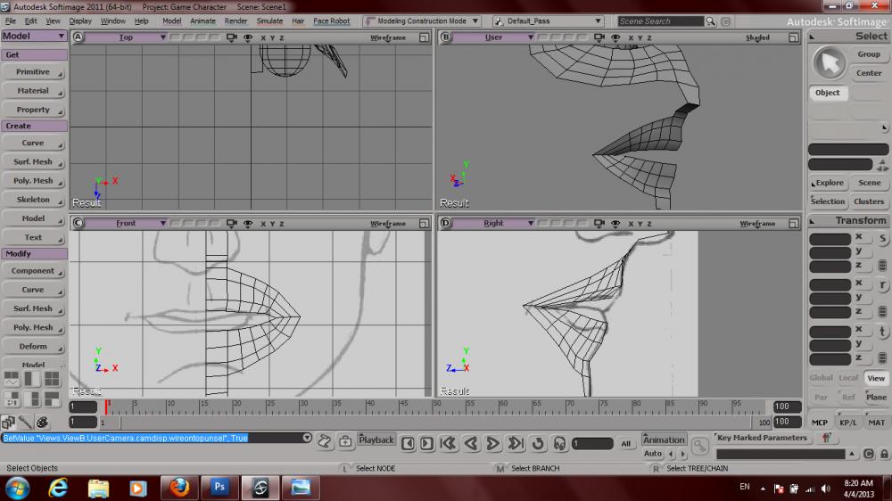
Task: Open the Render menu
Action: [x=235, y=21]
